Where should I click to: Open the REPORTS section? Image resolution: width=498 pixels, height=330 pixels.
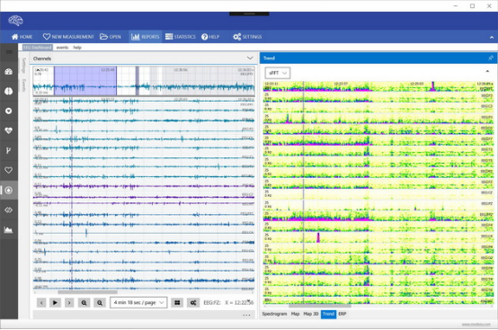point(145,37)
